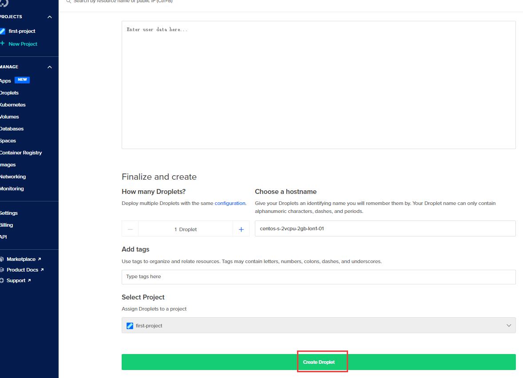Image resolution: width=523 pixels, height=378 pixels.
Task: Click the Type tags here field
Action: point(318,277)
